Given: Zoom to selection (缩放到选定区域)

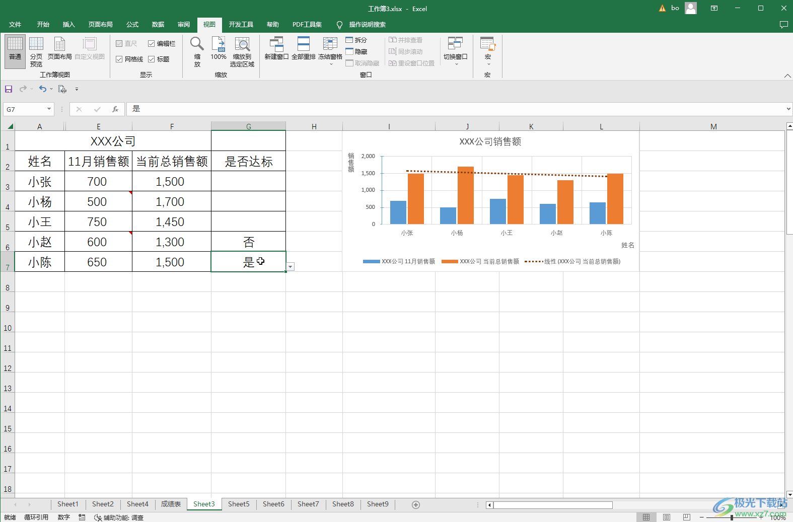Looking at the screenshot, I should pos(242,51).
